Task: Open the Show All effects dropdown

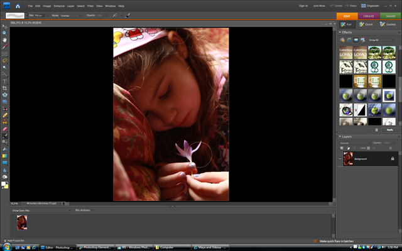Action: point(381,40)
